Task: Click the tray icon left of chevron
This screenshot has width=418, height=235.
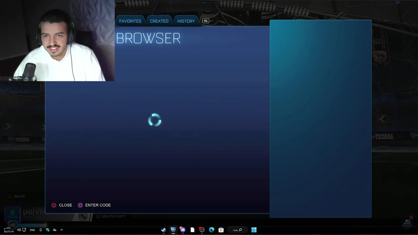Action: point(55,230)
